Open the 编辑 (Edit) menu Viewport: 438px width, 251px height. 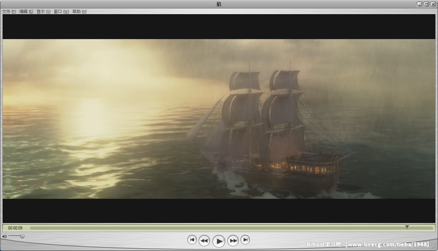click(x=26, y=12)
